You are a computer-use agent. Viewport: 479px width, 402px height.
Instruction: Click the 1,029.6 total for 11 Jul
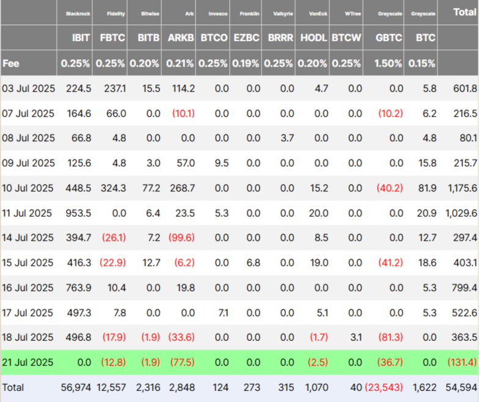pyautogui.click(x=461, y=213)
